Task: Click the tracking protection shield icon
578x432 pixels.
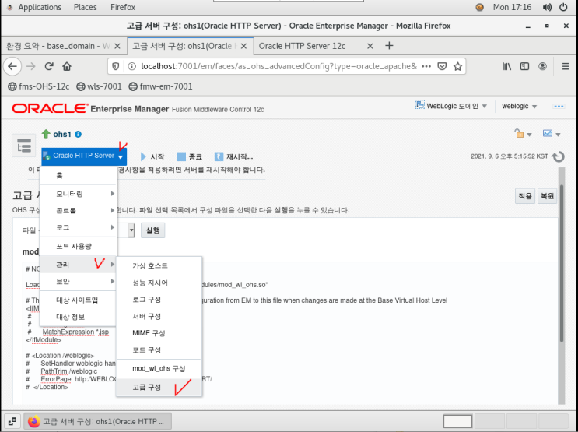Action: click(x=116, y=66)
